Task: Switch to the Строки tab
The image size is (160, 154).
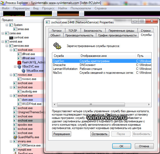Action: (x=146, y=31)
